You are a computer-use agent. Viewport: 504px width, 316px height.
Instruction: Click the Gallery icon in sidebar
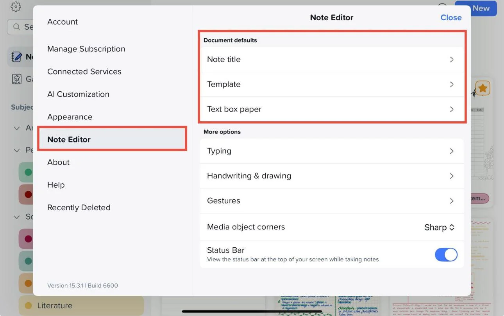(x=16, y=79)
